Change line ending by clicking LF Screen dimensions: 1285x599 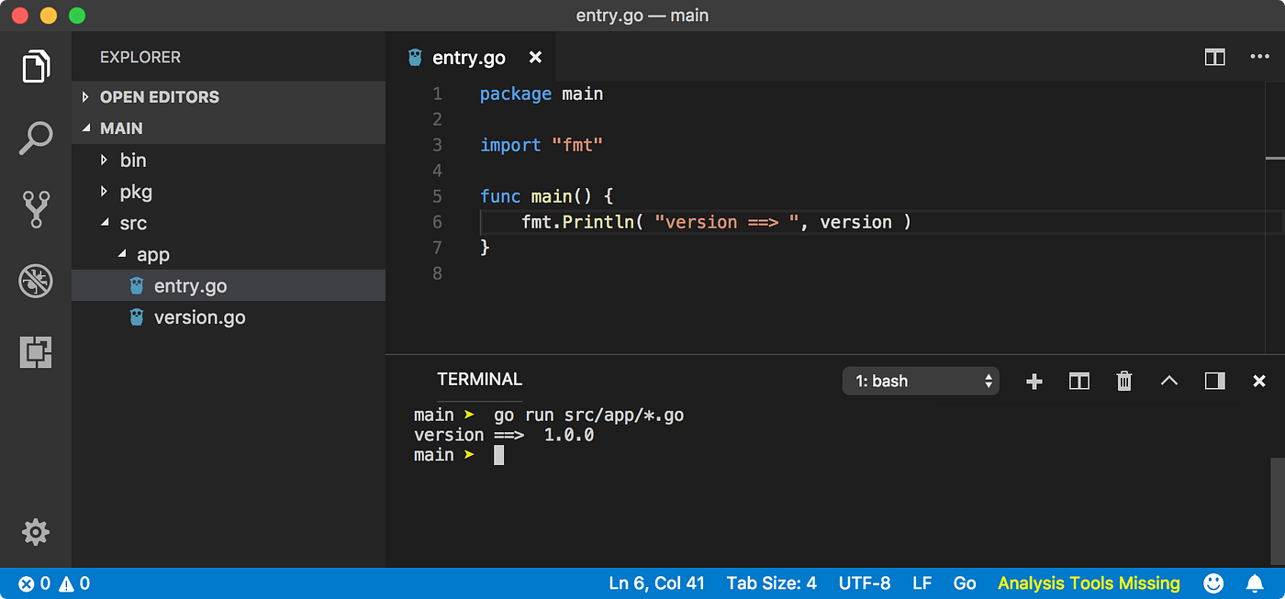(x=922, y=582)
